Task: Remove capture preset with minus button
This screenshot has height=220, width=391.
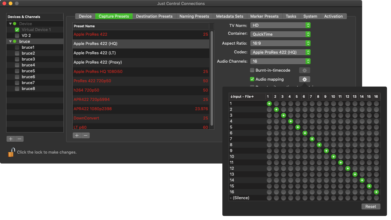Action: point(85,135)
